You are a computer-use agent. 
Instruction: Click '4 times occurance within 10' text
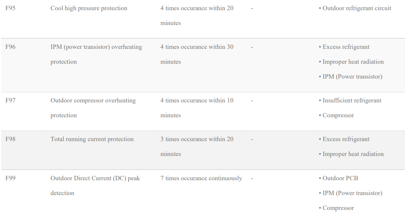pyautogui.click(x=197, y=100)
